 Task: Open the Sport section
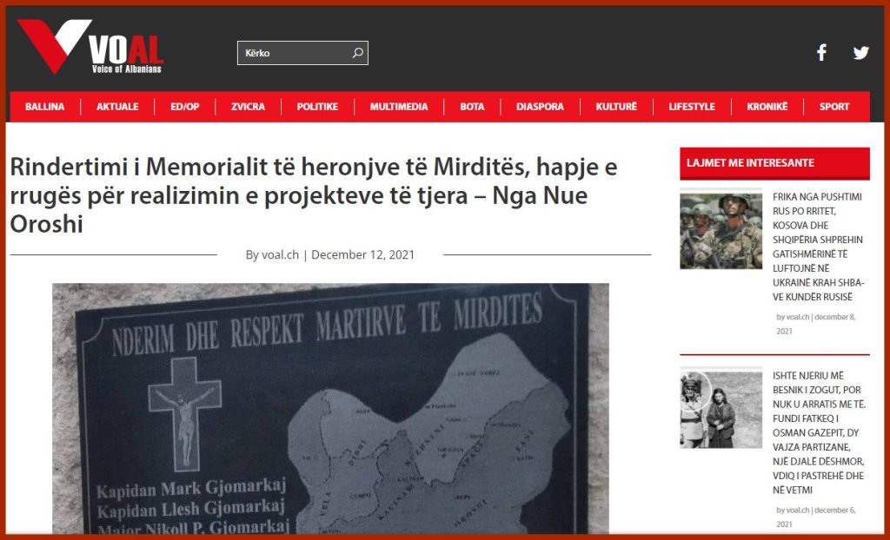(834, 107)
